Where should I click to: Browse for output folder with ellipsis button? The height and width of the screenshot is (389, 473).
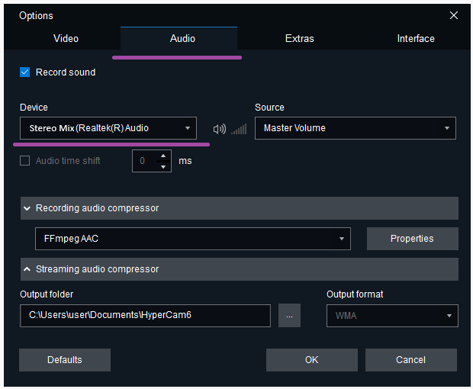(x=289, y=316)
